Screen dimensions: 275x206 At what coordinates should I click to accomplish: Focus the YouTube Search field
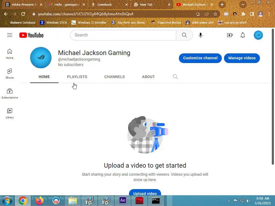[123, 35]
